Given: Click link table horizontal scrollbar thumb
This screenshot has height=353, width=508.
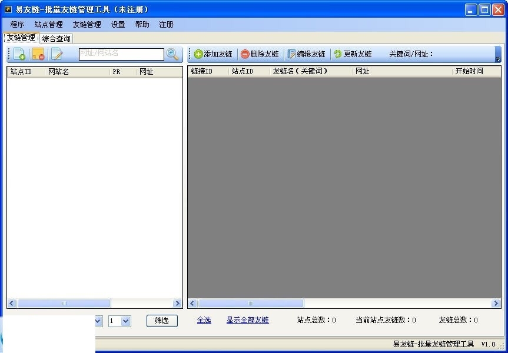Looking at the screenshot, I should 251,304.
